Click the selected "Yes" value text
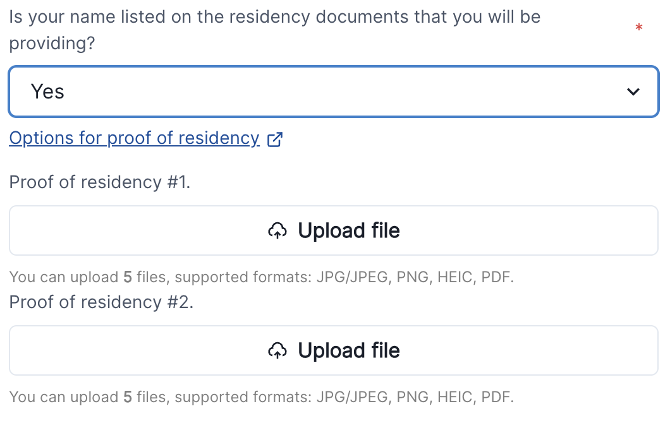The height and width of the screenshot is (423, 670). point(48,92)
